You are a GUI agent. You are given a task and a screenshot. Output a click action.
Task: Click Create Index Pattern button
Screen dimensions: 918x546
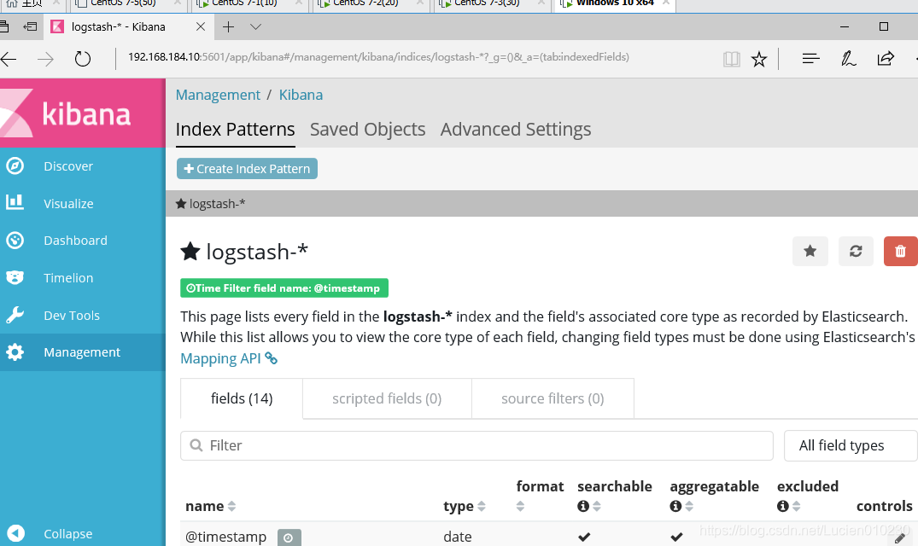coord(247,168)
